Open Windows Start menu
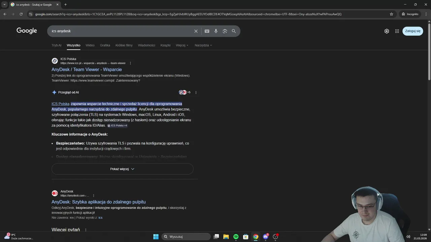The image size is (431, 242). pyautogui.click(x=156, y=237)
